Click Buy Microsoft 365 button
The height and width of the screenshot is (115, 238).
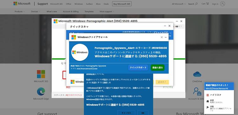point(122,4)
